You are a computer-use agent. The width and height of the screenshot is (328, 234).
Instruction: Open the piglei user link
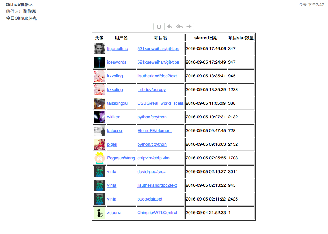(112, 144)
